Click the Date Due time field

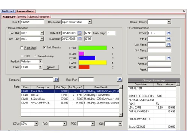pos(88,39)
